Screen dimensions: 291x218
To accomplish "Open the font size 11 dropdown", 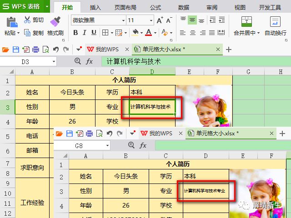I will 151,20.
